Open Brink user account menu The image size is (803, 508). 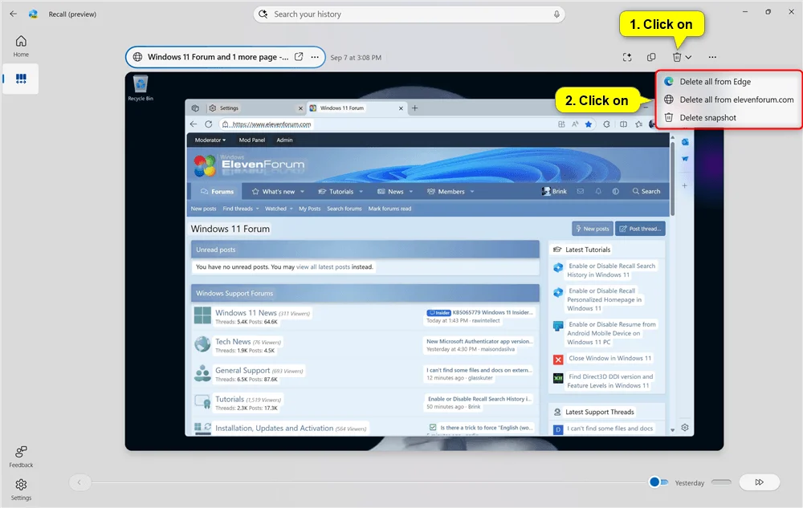554,191
